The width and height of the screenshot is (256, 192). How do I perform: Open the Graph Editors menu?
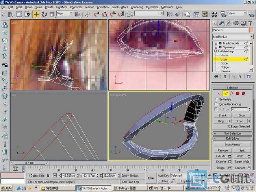(119, 7)
